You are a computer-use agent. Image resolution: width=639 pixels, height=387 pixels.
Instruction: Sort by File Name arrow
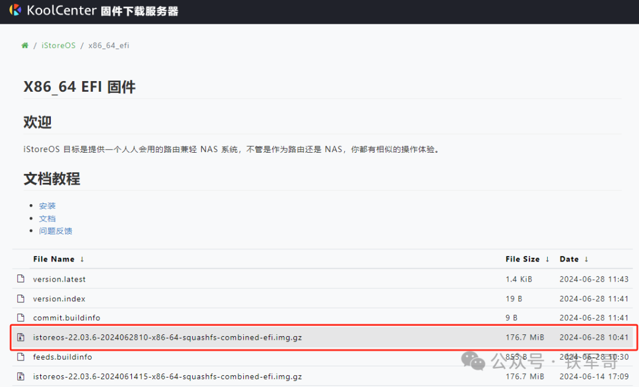pyautogui.click(x=82, y=259)
